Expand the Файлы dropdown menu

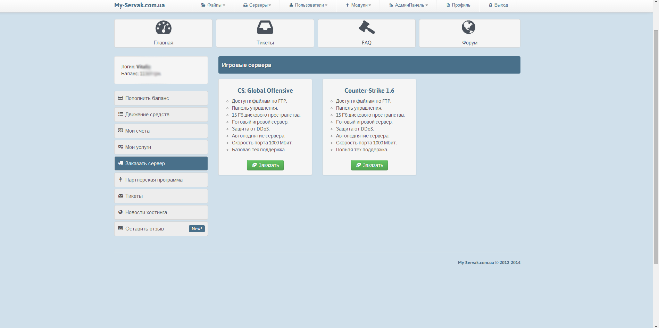tap(213, 5)
